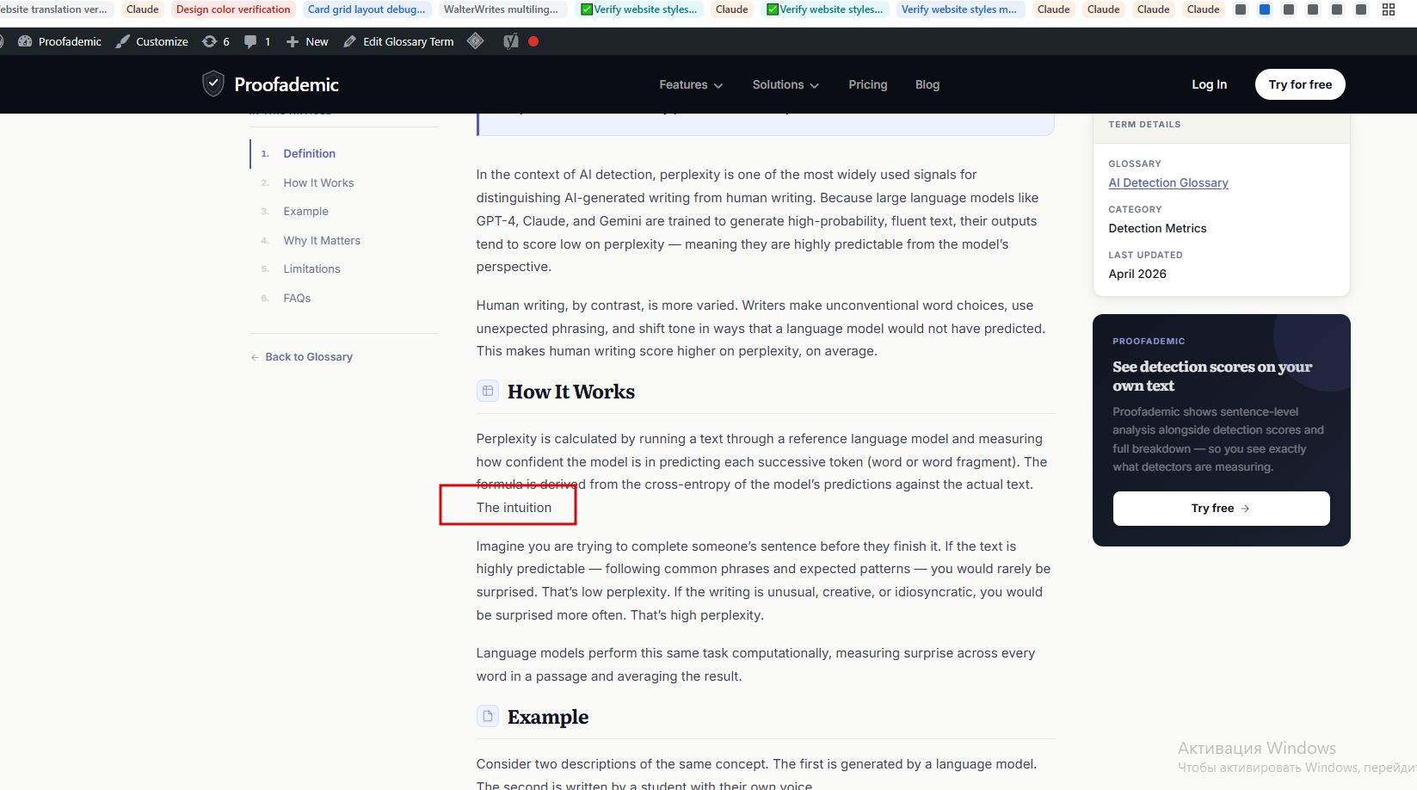
Task: Click the How It Works article heading
Action: (x=571, y=392)
